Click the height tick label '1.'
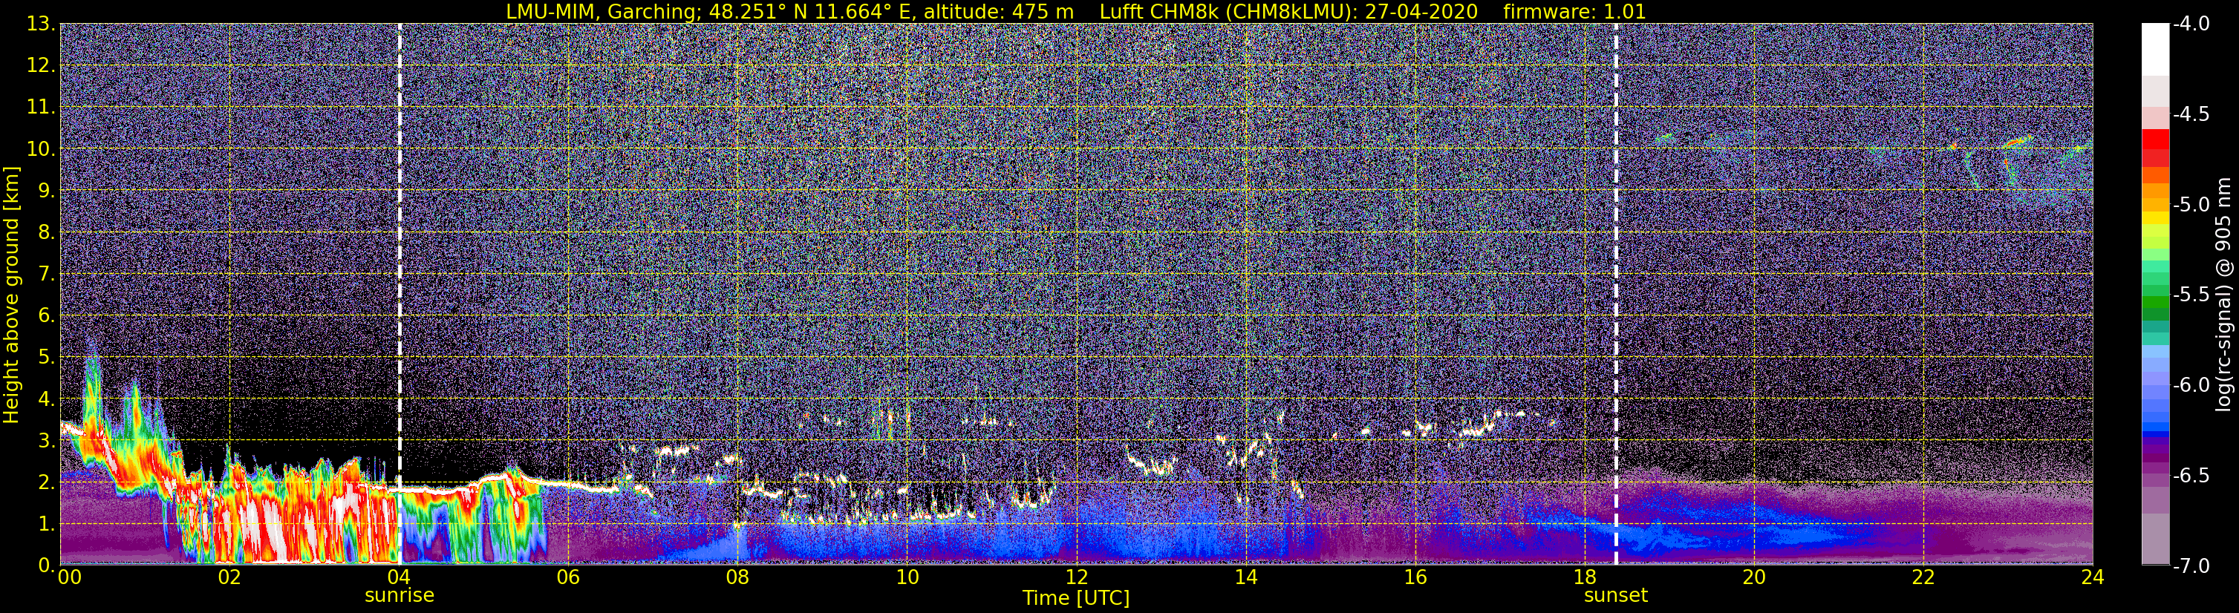The height and width of the screenshot is (613, 2239). click(x=46, y=525)
